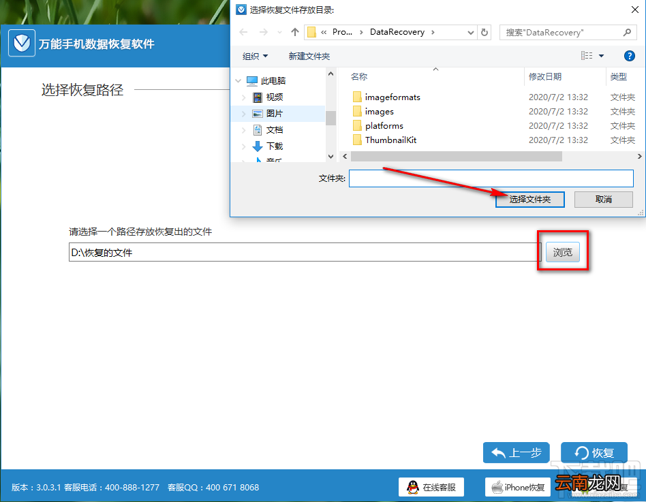Expand the 文档 tree node
The width and height of the screenshot is (646, 502).
243,130
